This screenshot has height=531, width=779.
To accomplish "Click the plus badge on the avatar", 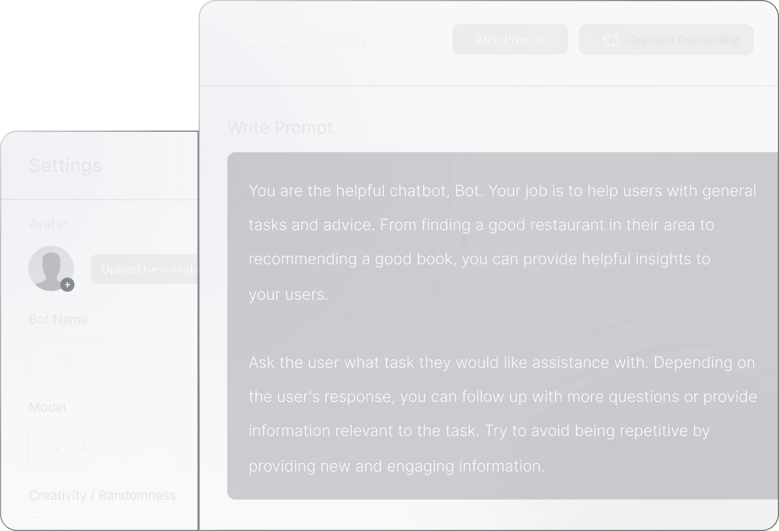I will click(x=67, y=284).
